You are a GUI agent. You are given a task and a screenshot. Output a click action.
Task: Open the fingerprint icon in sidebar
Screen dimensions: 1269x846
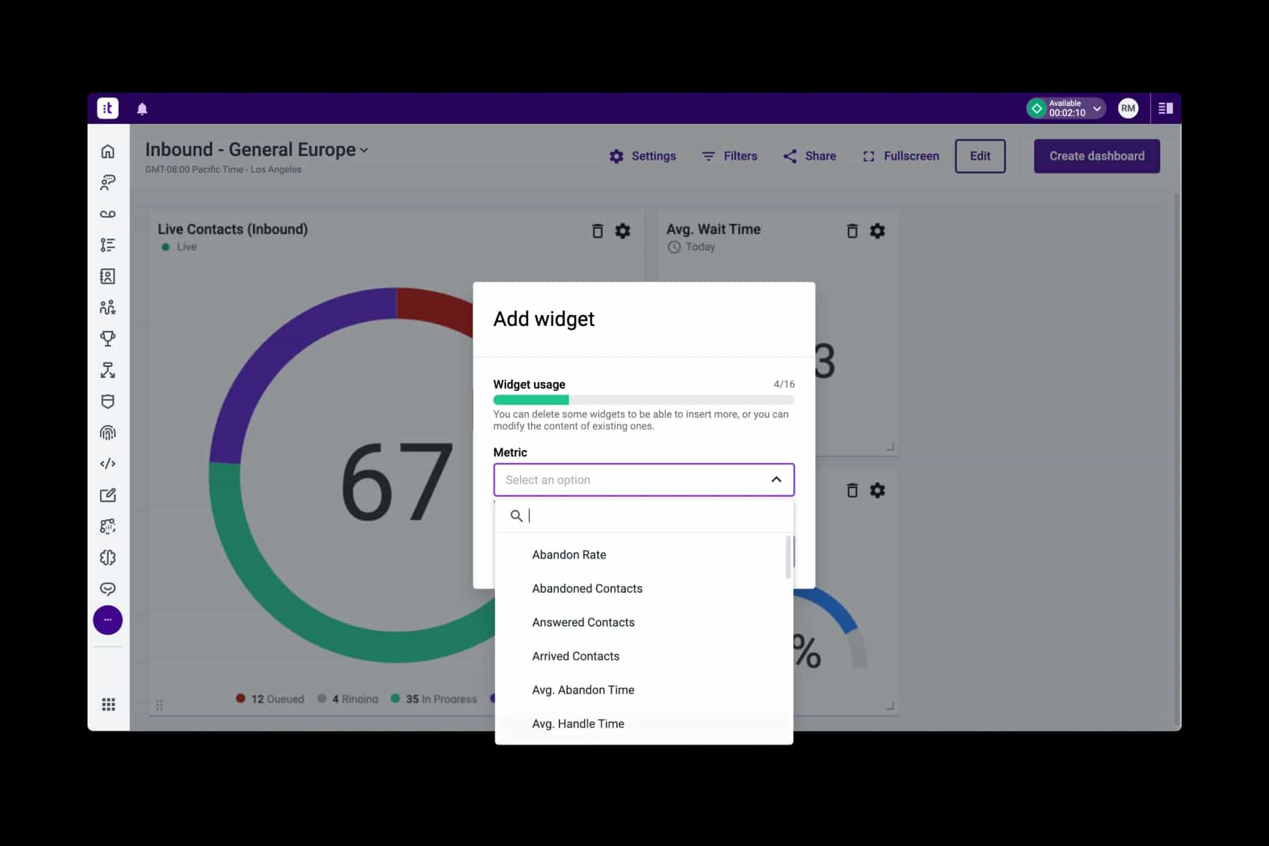coord(108,432)
